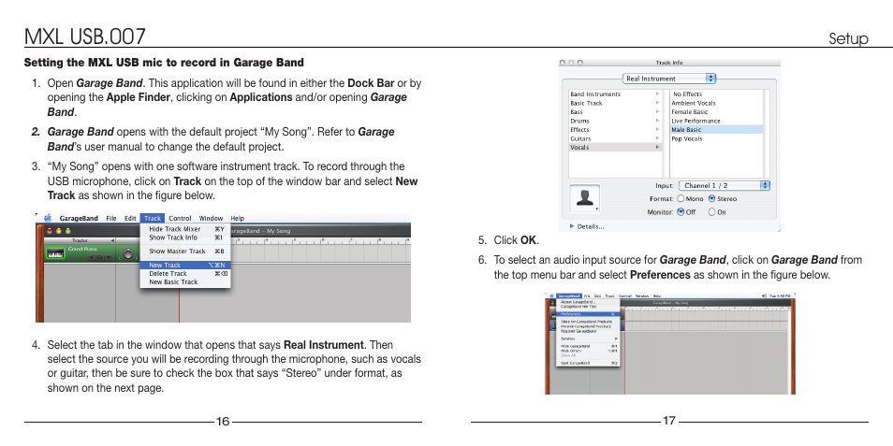The image size is (893, 446).
Task: Turn Monitor On with its radio button
Action: (711, 211)
